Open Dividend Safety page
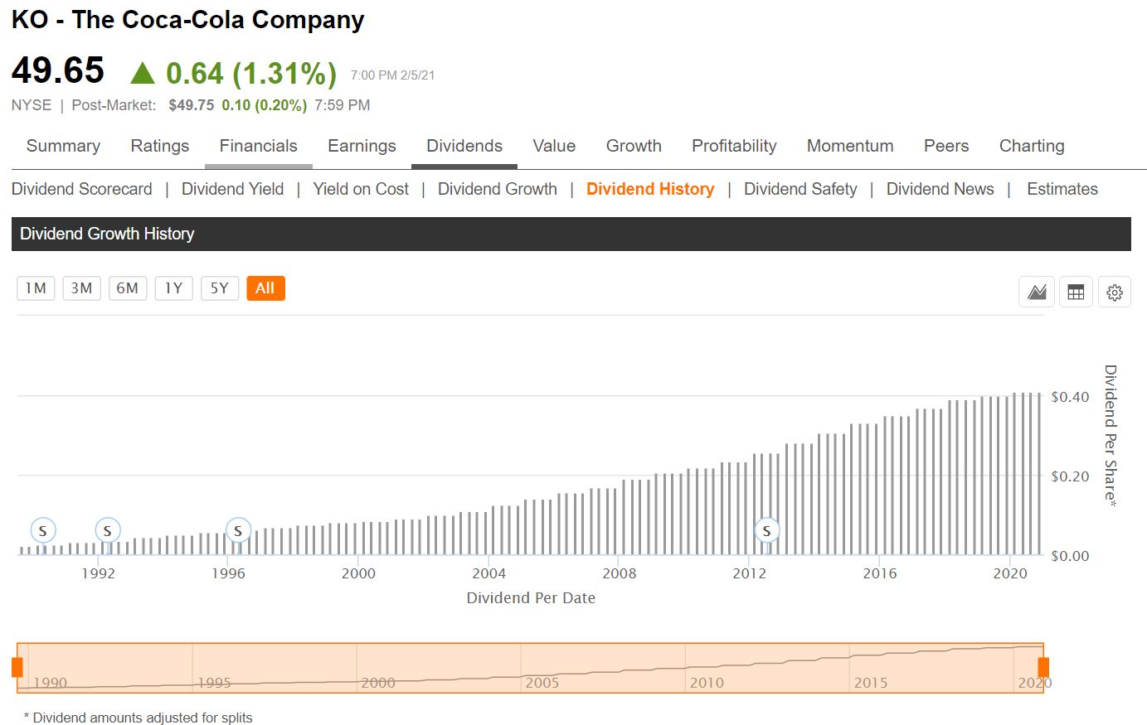The image size is (1147, 725). tap(800, 189)
